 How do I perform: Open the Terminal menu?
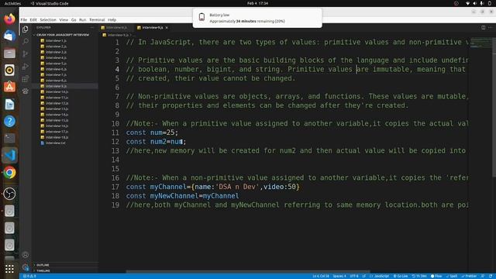[97, 19]
